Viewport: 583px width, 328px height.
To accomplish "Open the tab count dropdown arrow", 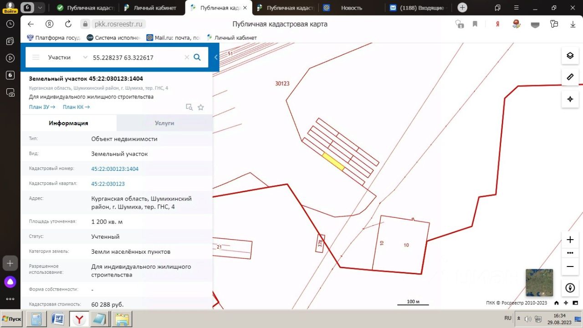I will pos(41,8).
